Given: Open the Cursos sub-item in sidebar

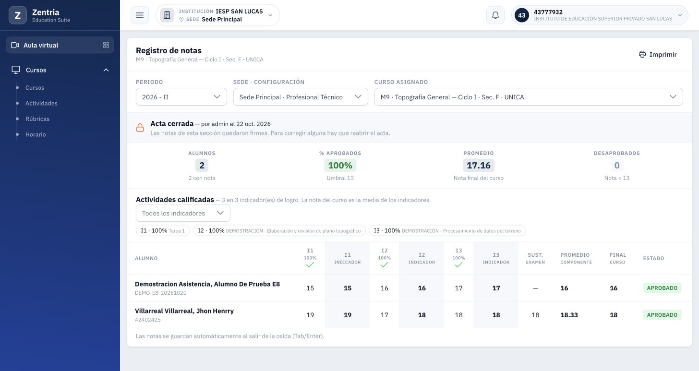Looking at the screenshot, I should [35, 88].
